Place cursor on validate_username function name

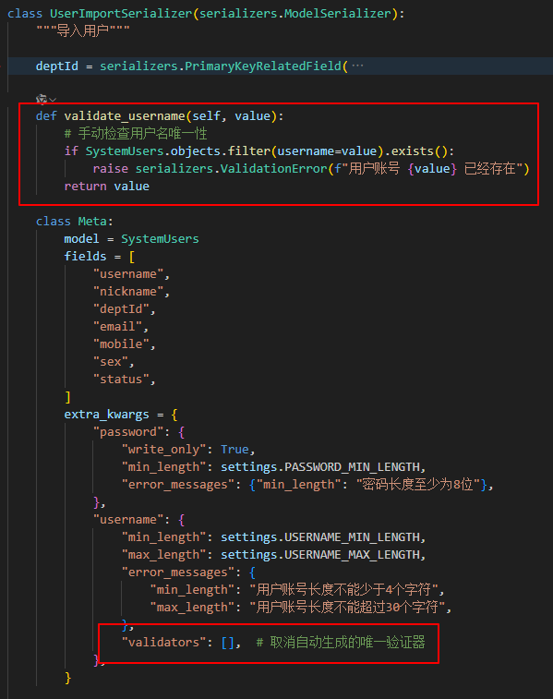tap(125, 116)
